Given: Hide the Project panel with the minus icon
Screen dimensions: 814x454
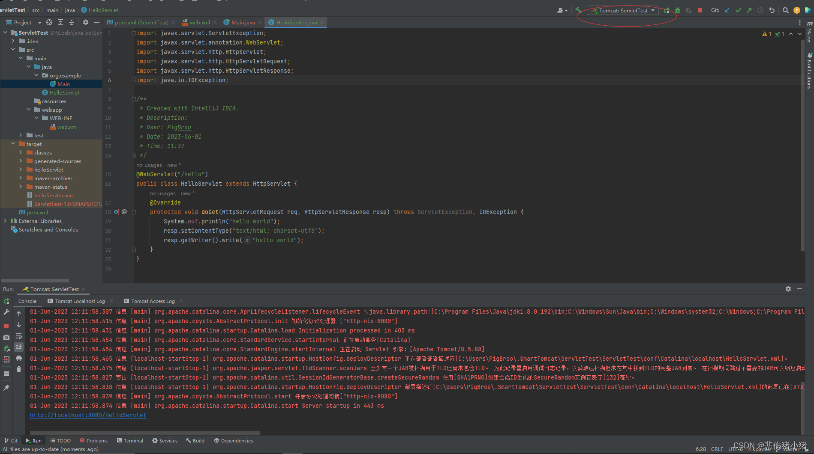Looking at the screenshot, I should tap(97, 22).
